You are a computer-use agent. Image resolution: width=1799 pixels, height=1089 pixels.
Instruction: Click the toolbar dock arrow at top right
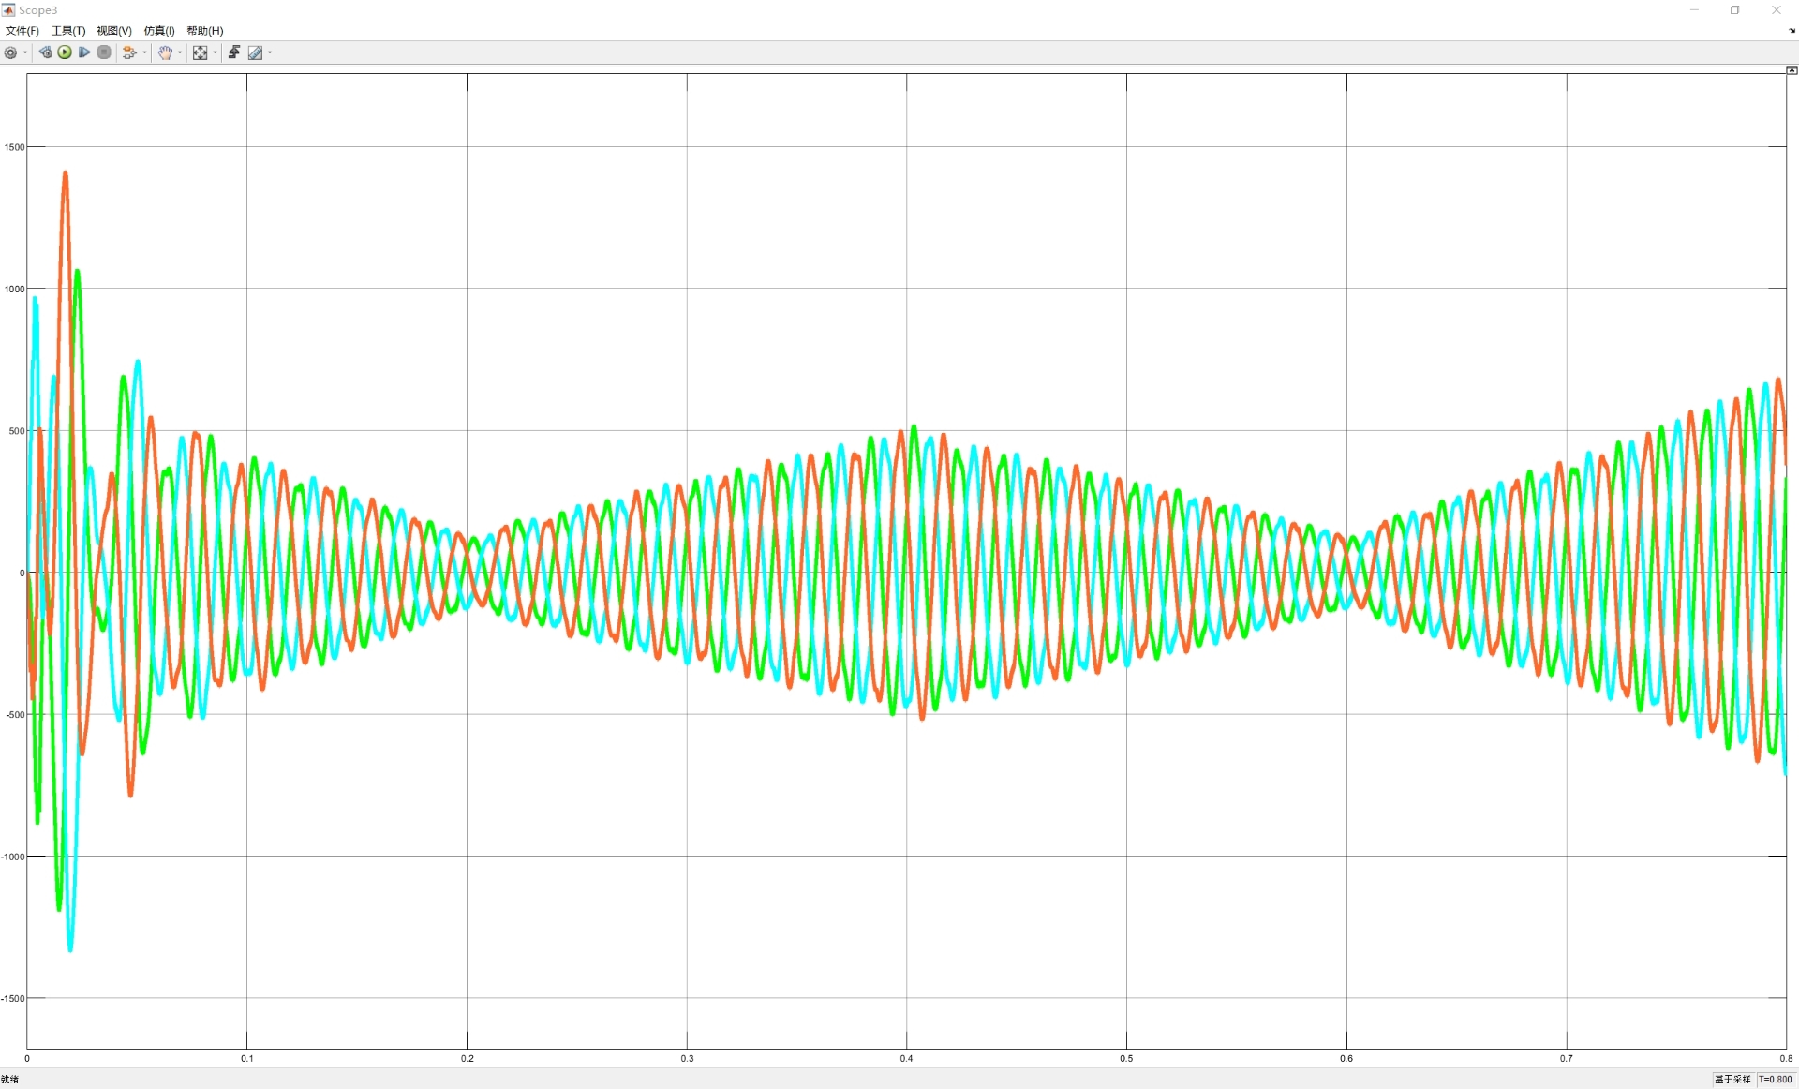tap(1792, 31)
